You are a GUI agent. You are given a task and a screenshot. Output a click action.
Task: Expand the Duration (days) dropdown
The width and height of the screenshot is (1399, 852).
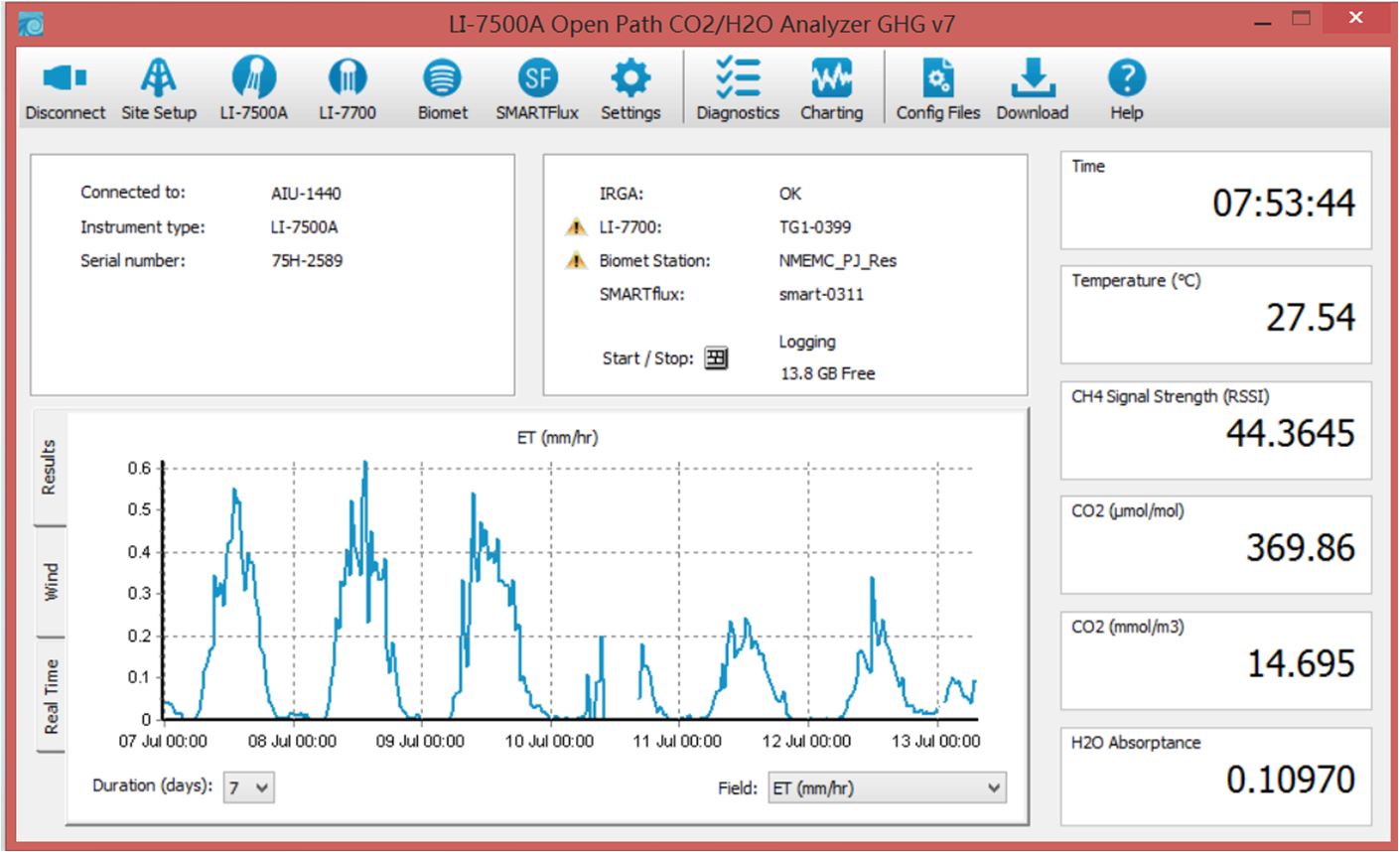(248, 788)
